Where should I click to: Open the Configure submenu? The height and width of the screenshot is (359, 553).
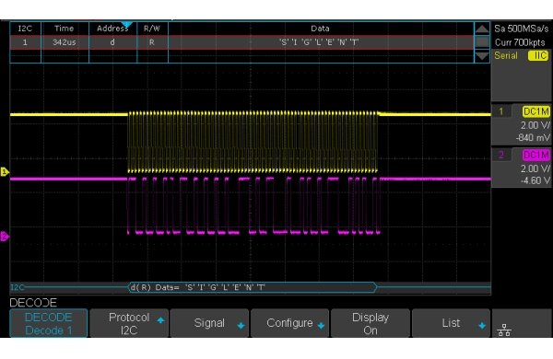click(290, 323)
